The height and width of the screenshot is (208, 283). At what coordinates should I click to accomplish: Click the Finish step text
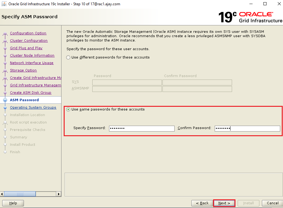click(x=15, y=152)
